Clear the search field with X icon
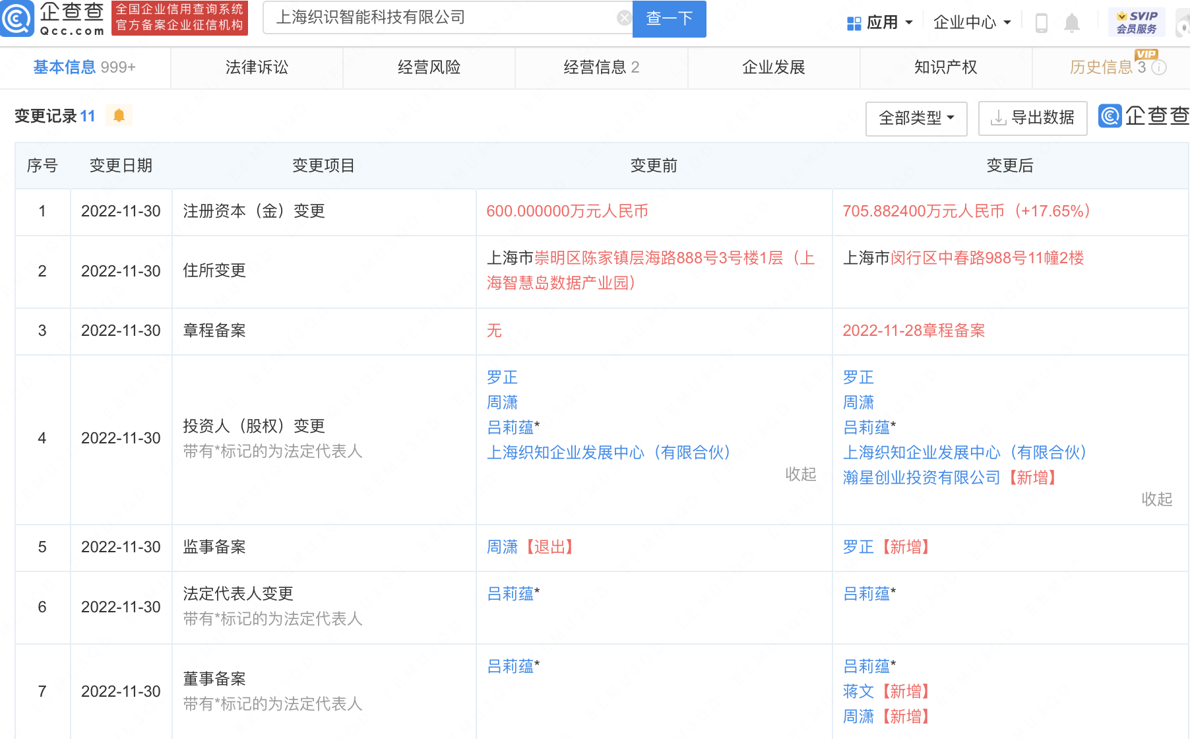 pyautogui.click(x=624, y=18)
